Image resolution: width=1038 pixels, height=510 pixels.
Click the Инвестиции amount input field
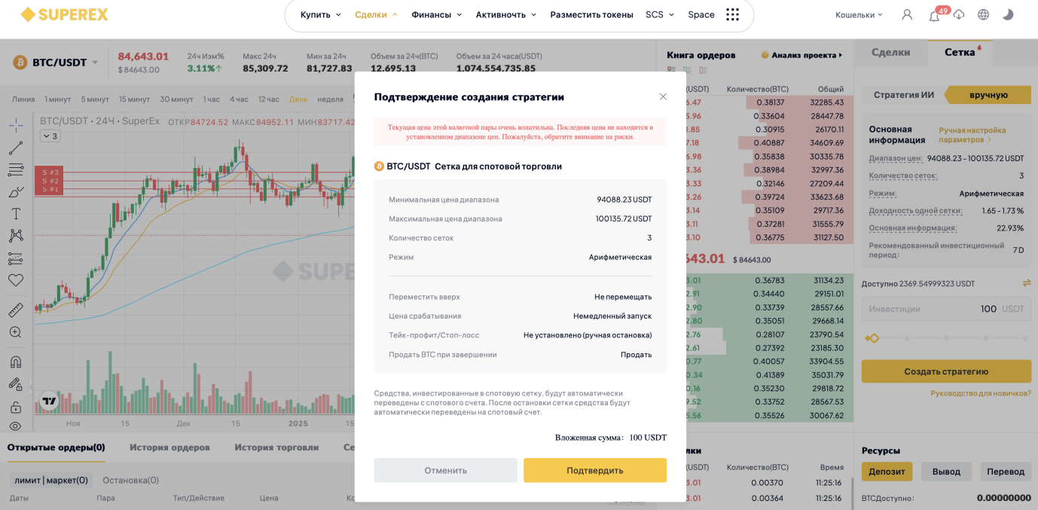pos(946,309)
